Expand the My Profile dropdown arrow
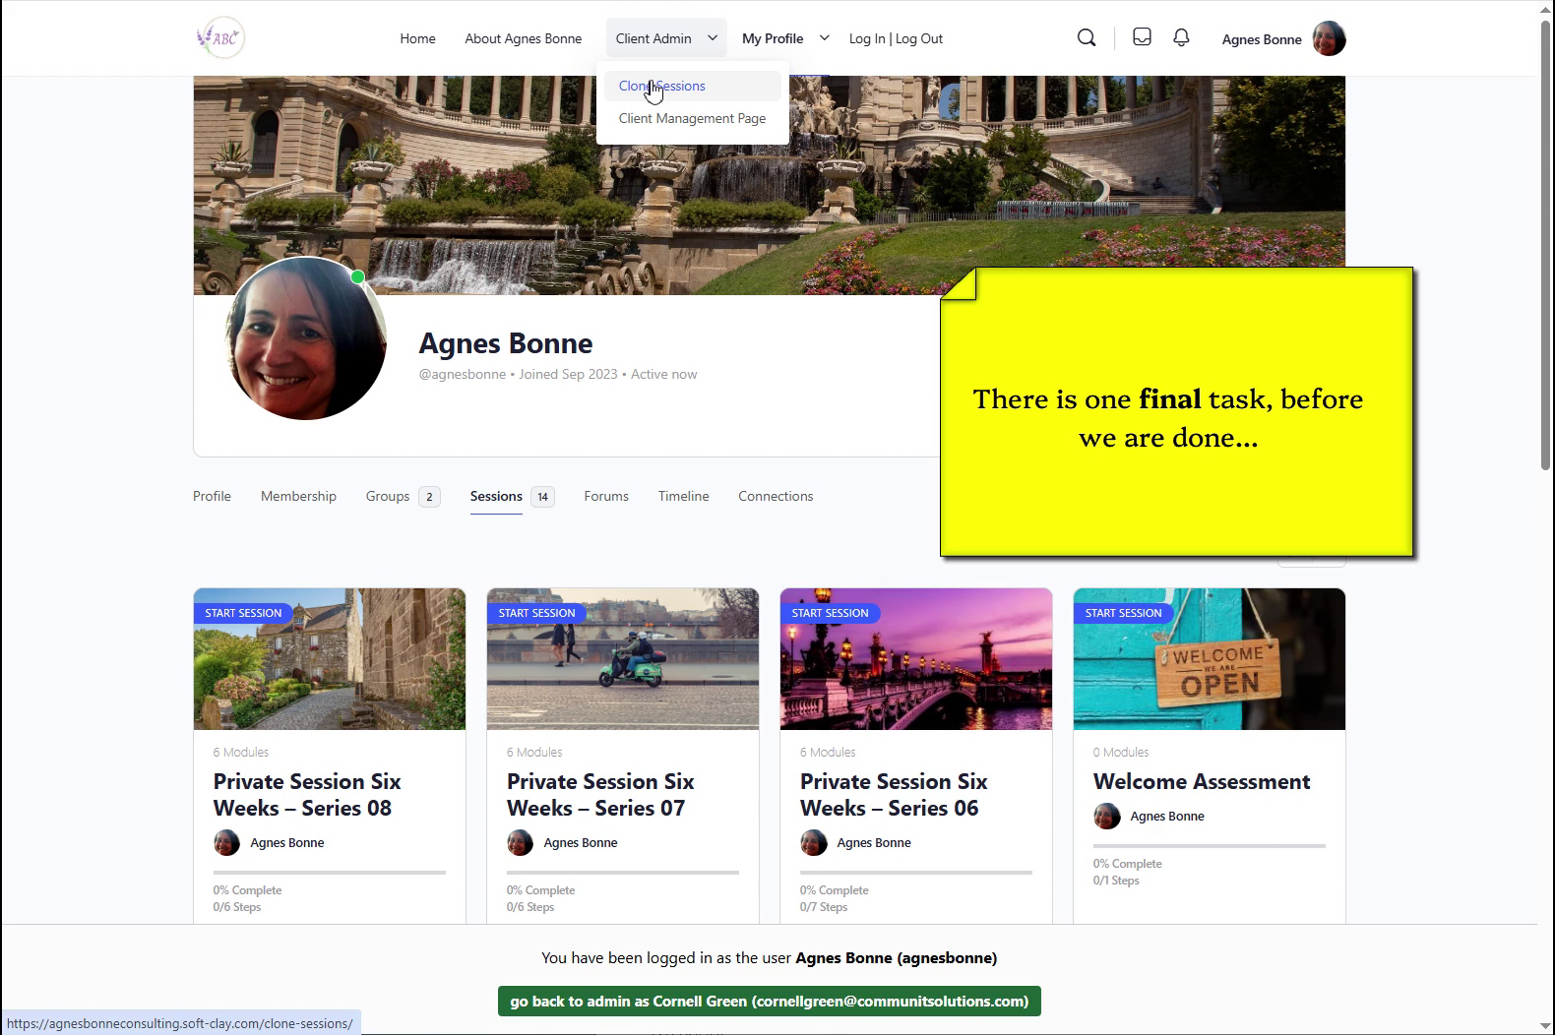This screenshot has height=1035, width=1555. (825, 38)
